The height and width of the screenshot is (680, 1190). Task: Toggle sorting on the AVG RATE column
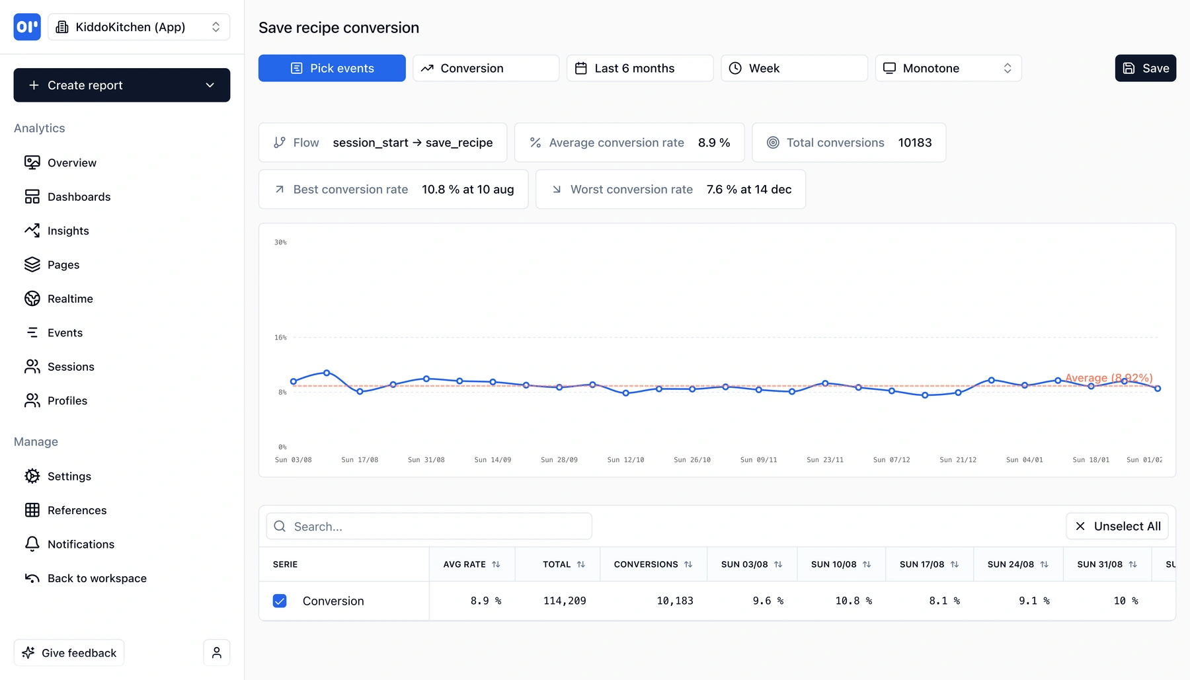coord(496,564)
